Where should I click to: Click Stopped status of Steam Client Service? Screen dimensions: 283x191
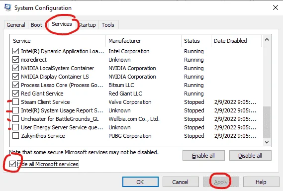(x=194, y=102)
